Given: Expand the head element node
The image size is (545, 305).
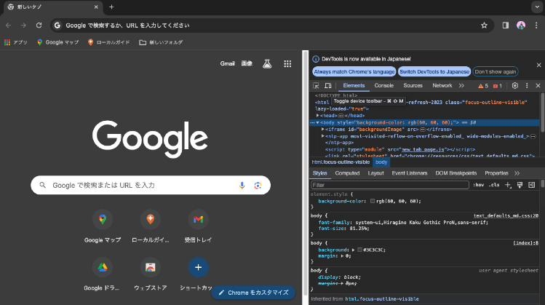Looking at the screenshot, I should (x=318, y=116).
